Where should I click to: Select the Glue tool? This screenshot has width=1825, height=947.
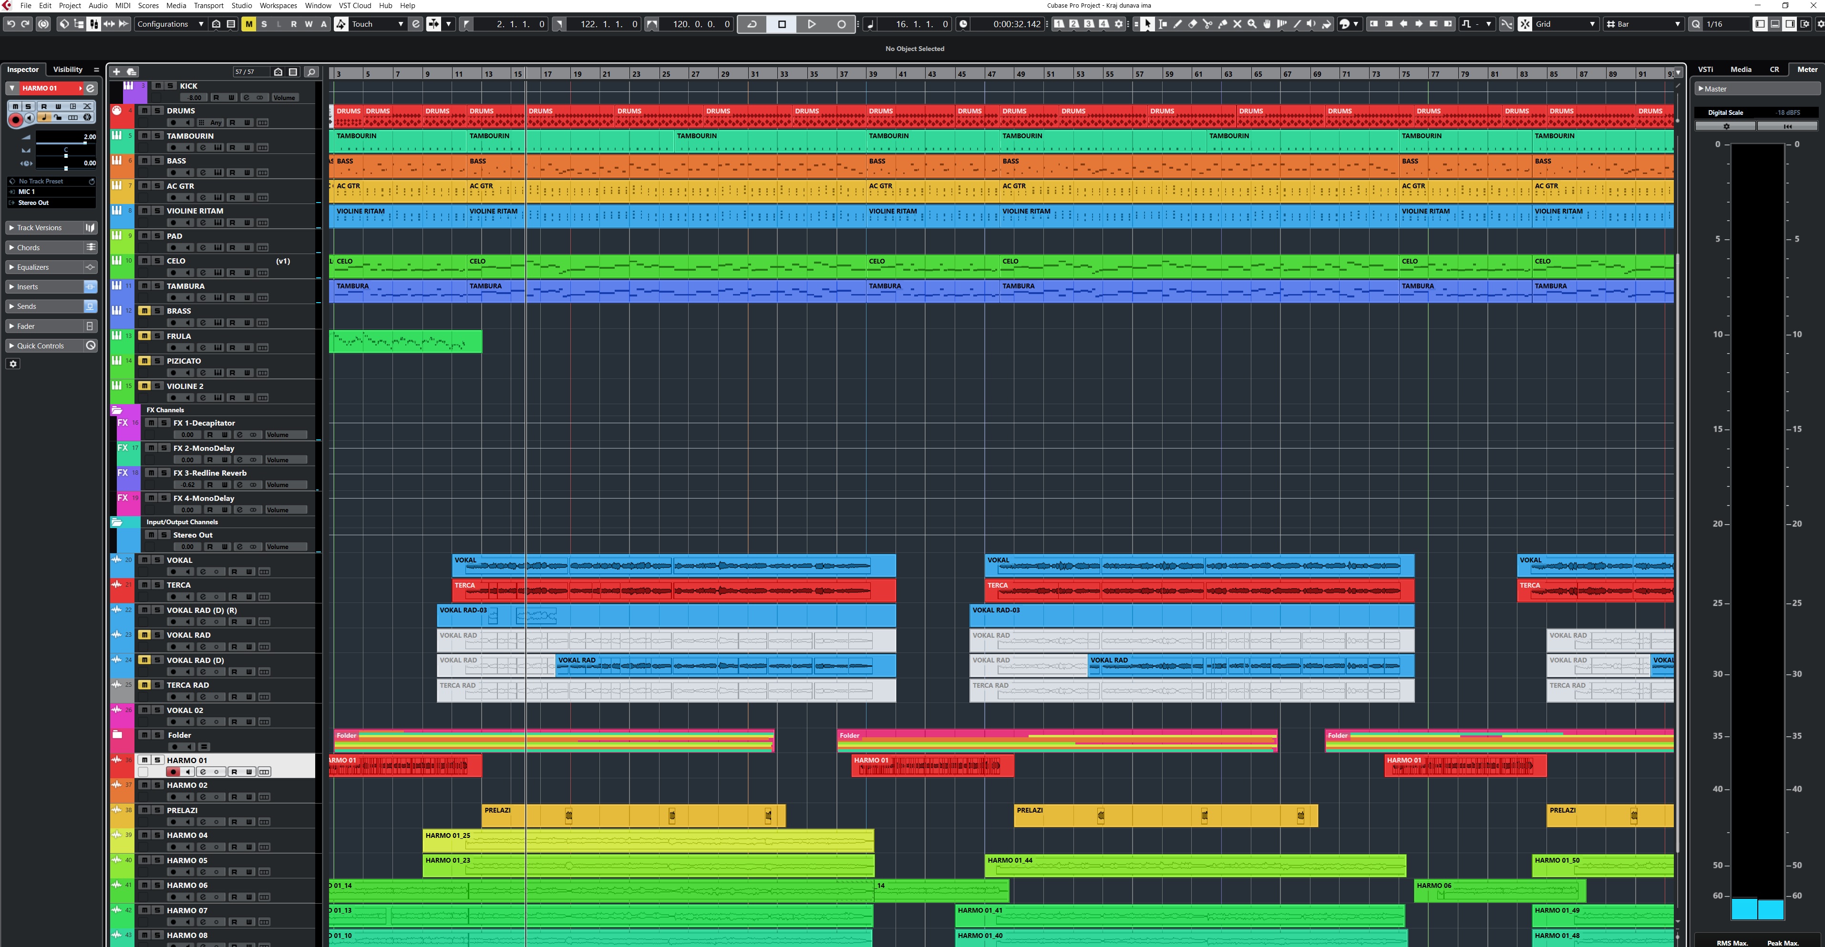point(1222,24)
